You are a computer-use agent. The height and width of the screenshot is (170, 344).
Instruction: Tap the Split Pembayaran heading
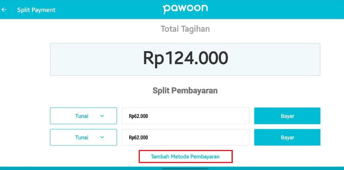click(185, 91)
